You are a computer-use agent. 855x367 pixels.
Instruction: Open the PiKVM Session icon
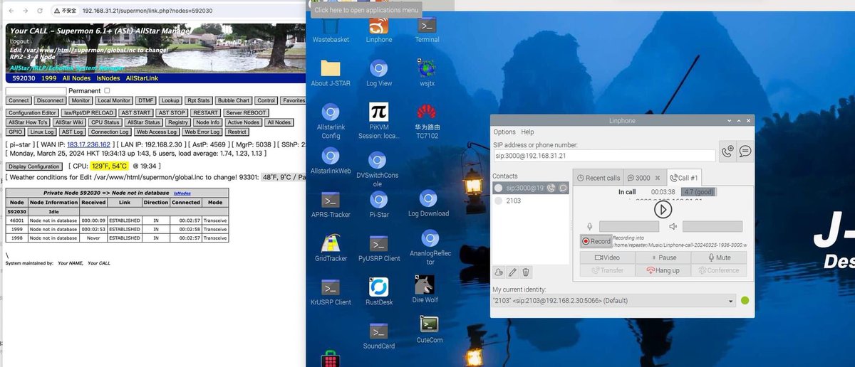pos(378,122)
